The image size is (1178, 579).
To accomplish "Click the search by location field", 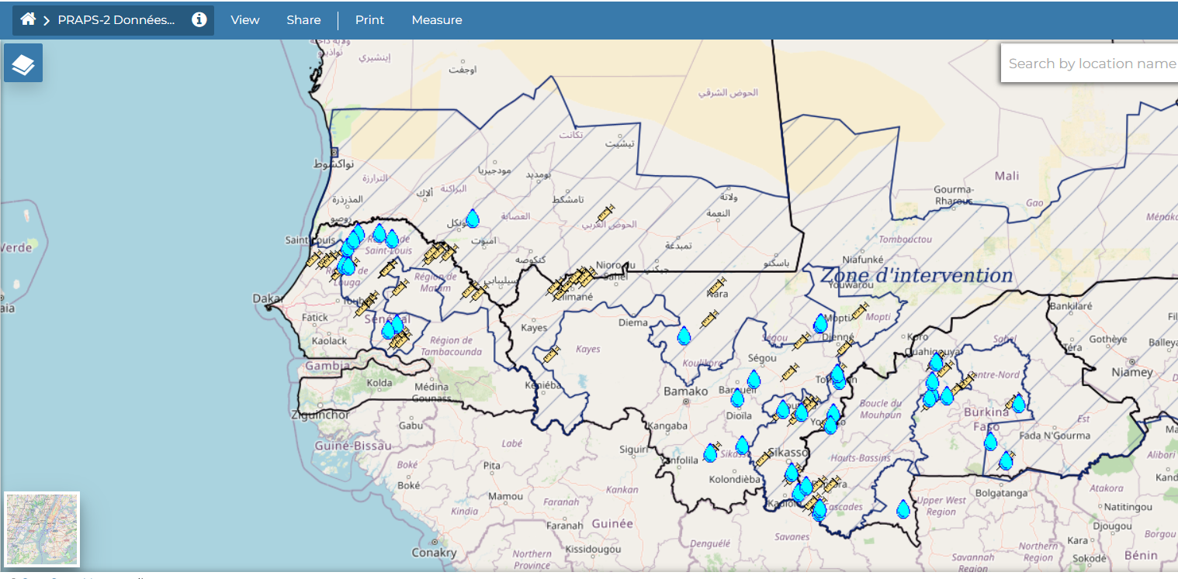I will pyautogui.click(x=1090, y=64).
